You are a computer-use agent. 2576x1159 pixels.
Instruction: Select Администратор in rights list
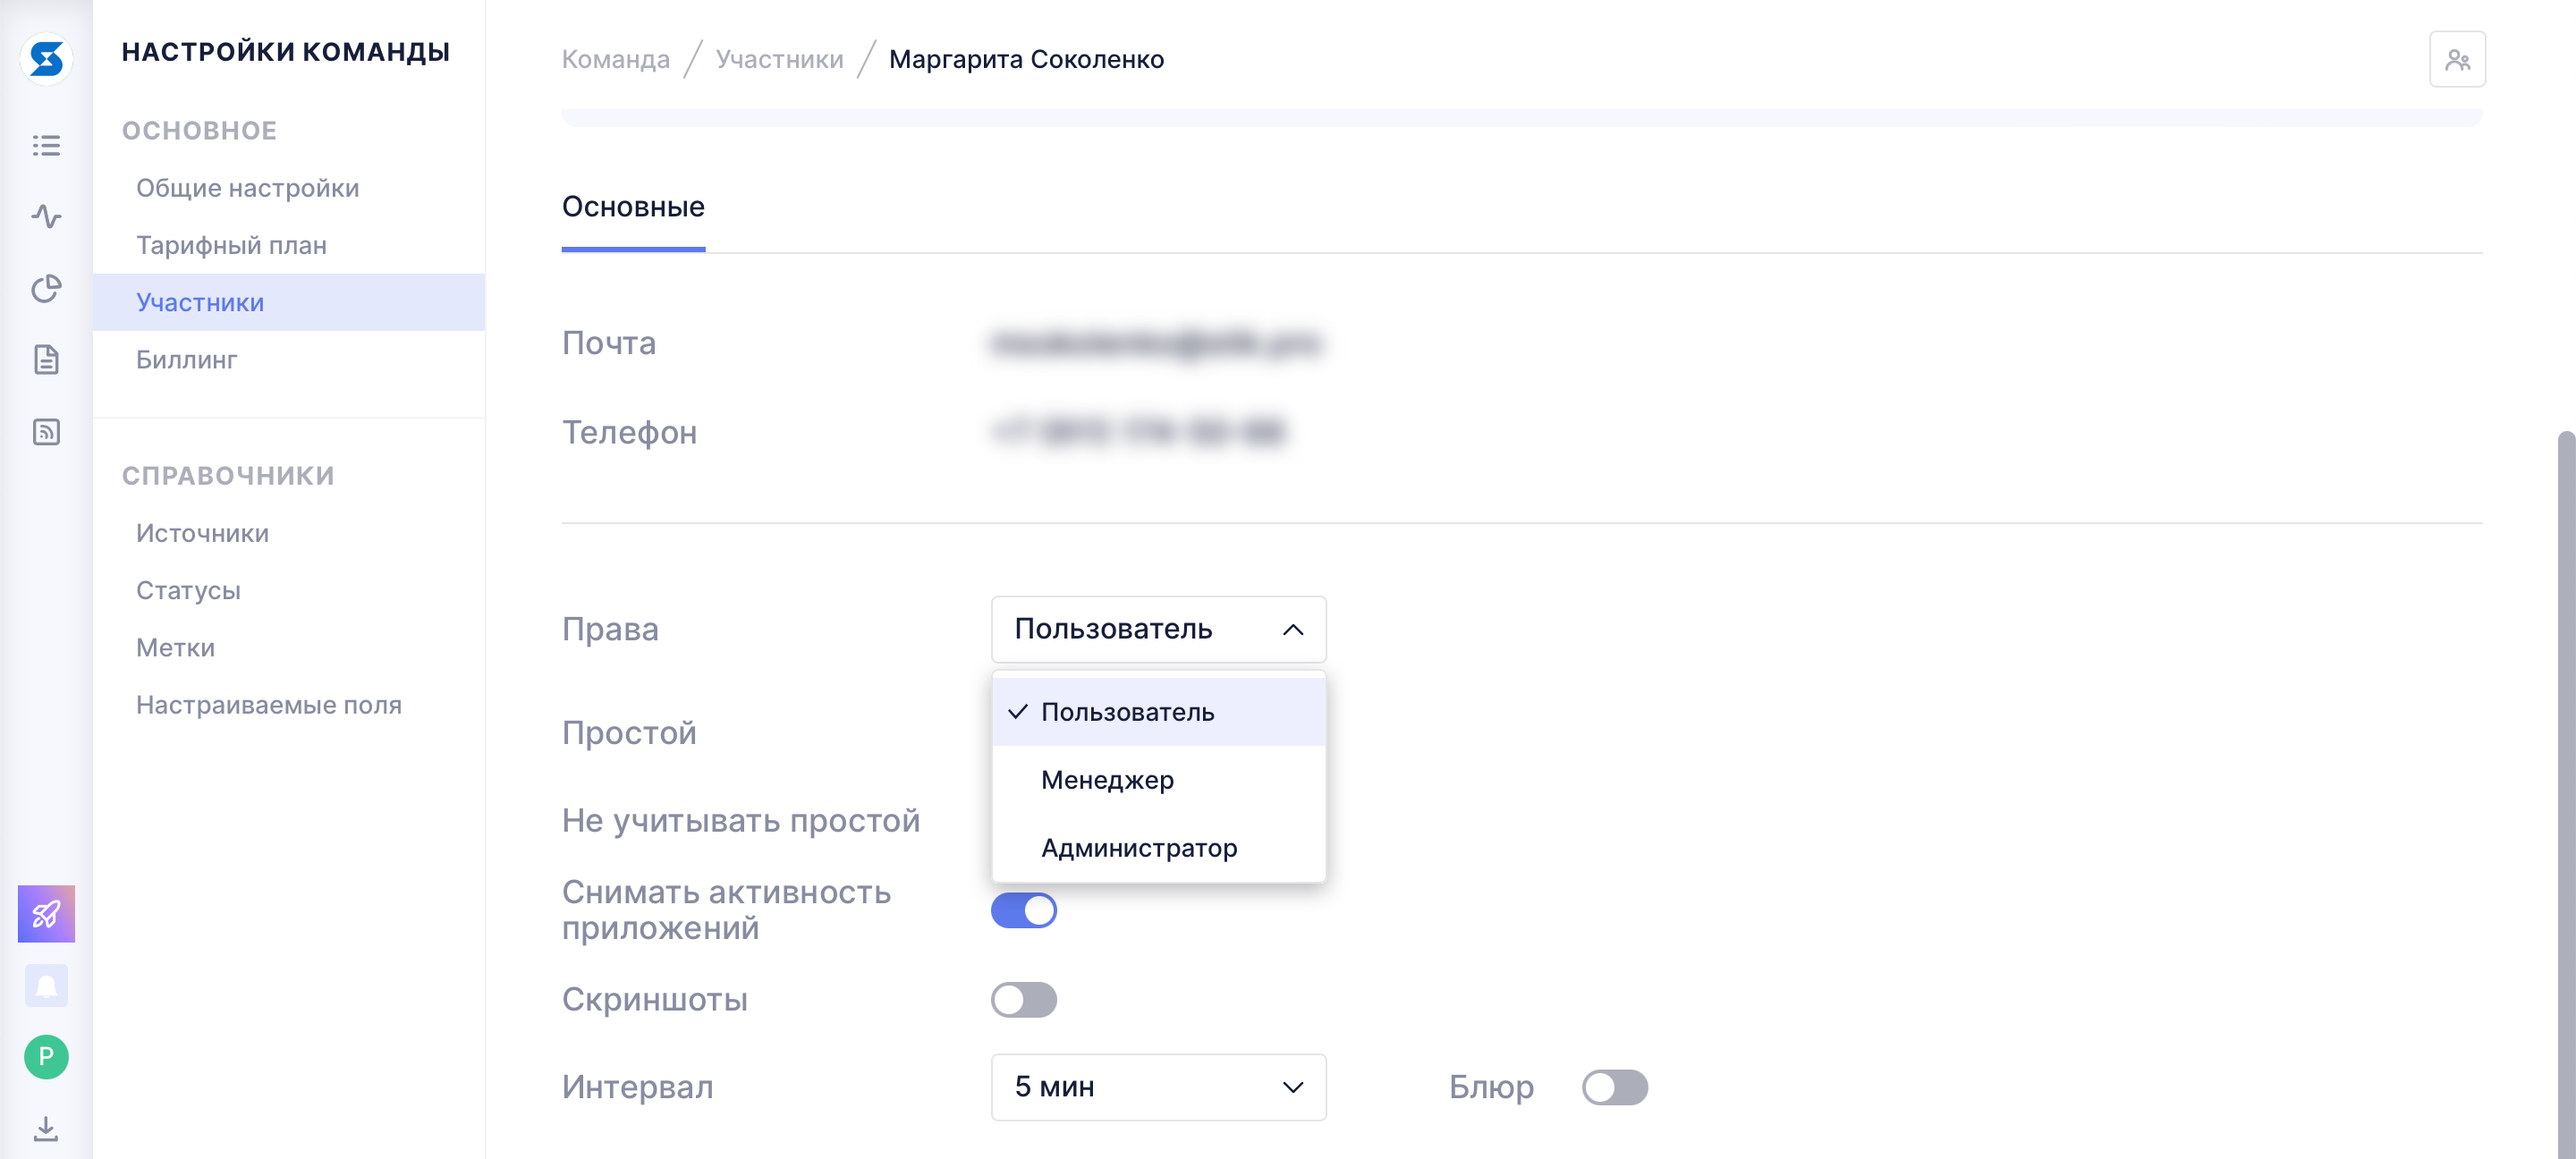point(1139,848)
